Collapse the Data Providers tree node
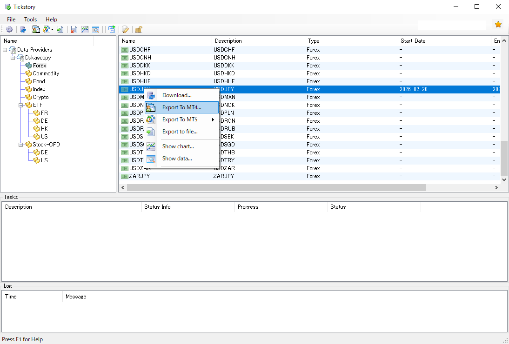 pos(5,50)
